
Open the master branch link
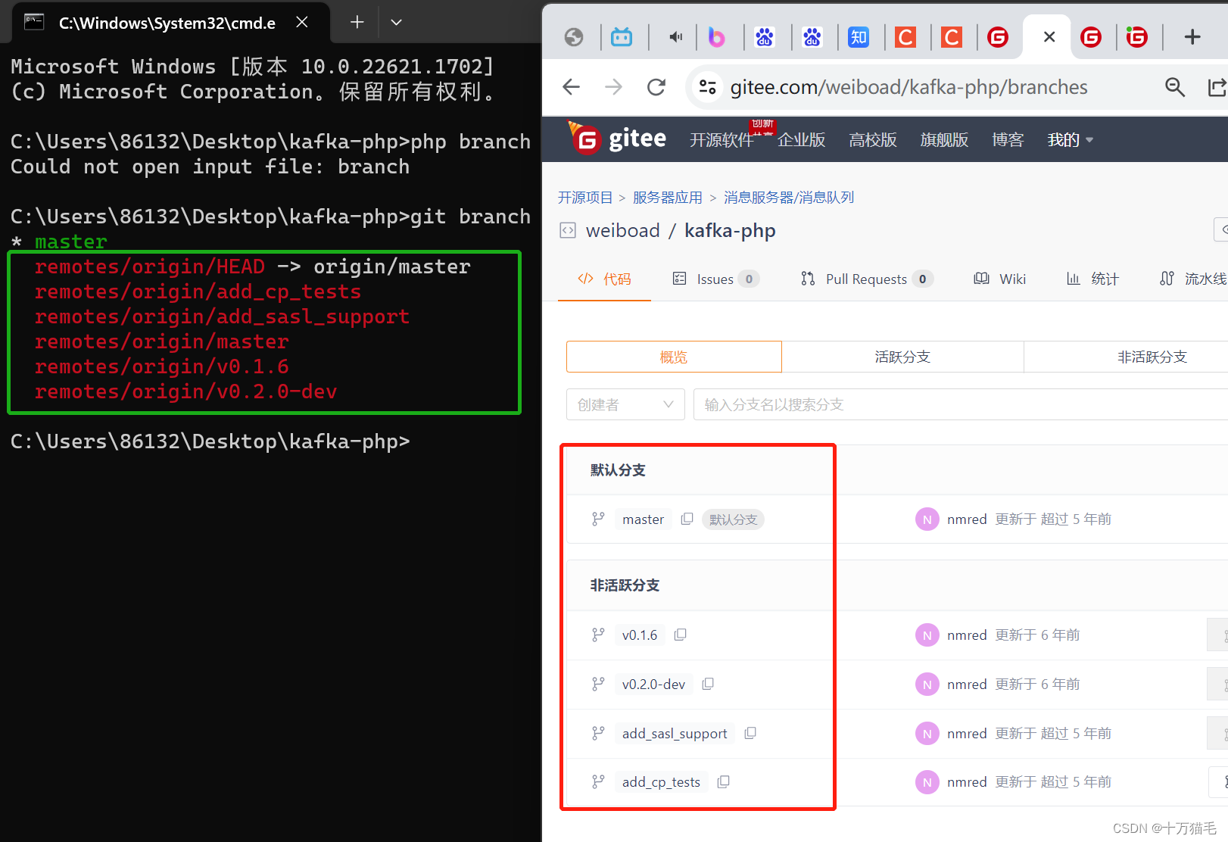point(643,519)
